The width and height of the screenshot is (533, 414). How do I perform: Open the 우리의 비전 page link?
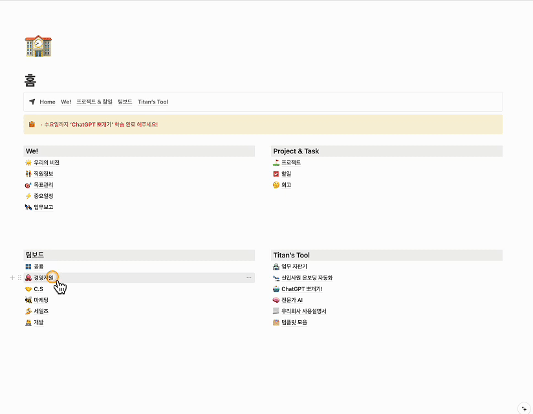(46, 163)
